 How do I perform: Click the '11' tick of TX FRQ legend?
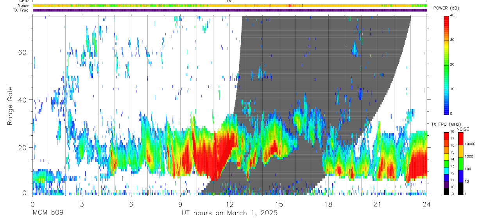click(x=451, y=180)
